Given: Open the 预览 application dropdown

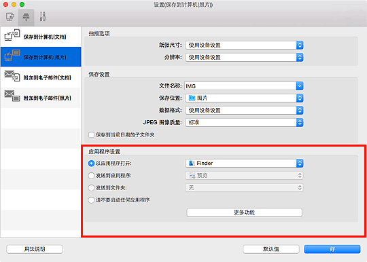Looking at the screenshot, I should [244, 176].
